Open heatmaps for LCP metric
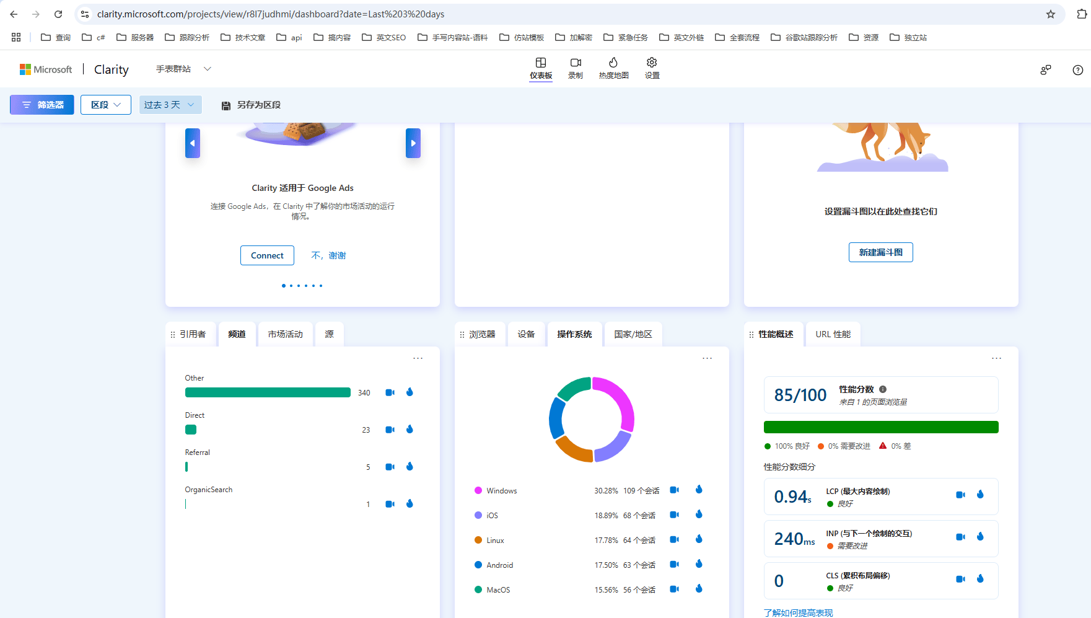 click(x=980, y=495)
